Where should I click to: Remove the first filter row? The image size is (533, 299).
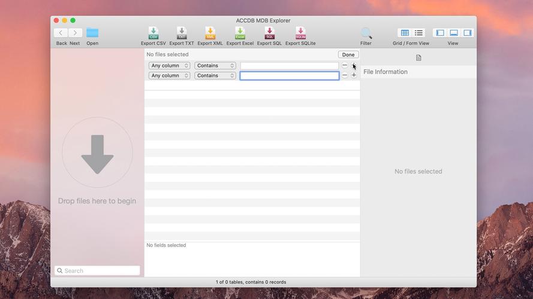click(345, 65)
